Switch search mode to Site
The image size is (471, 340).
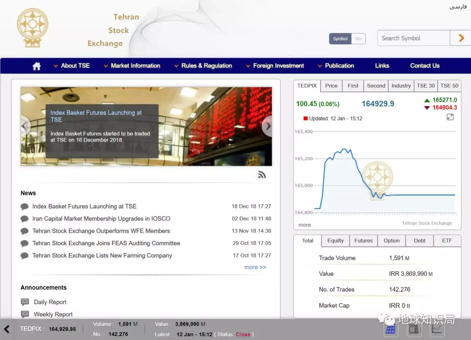point(358,39)
